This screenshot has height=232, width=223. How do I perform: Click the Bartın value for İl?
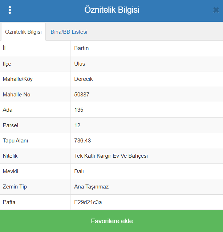[81, 48]
